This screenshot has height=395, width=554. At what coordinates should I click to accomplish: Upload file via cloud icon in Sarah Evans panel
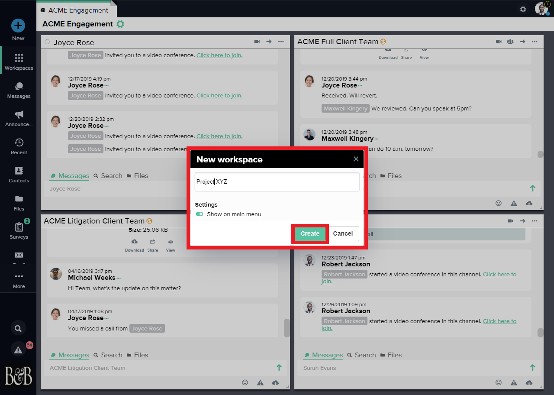tap(529, 382)
